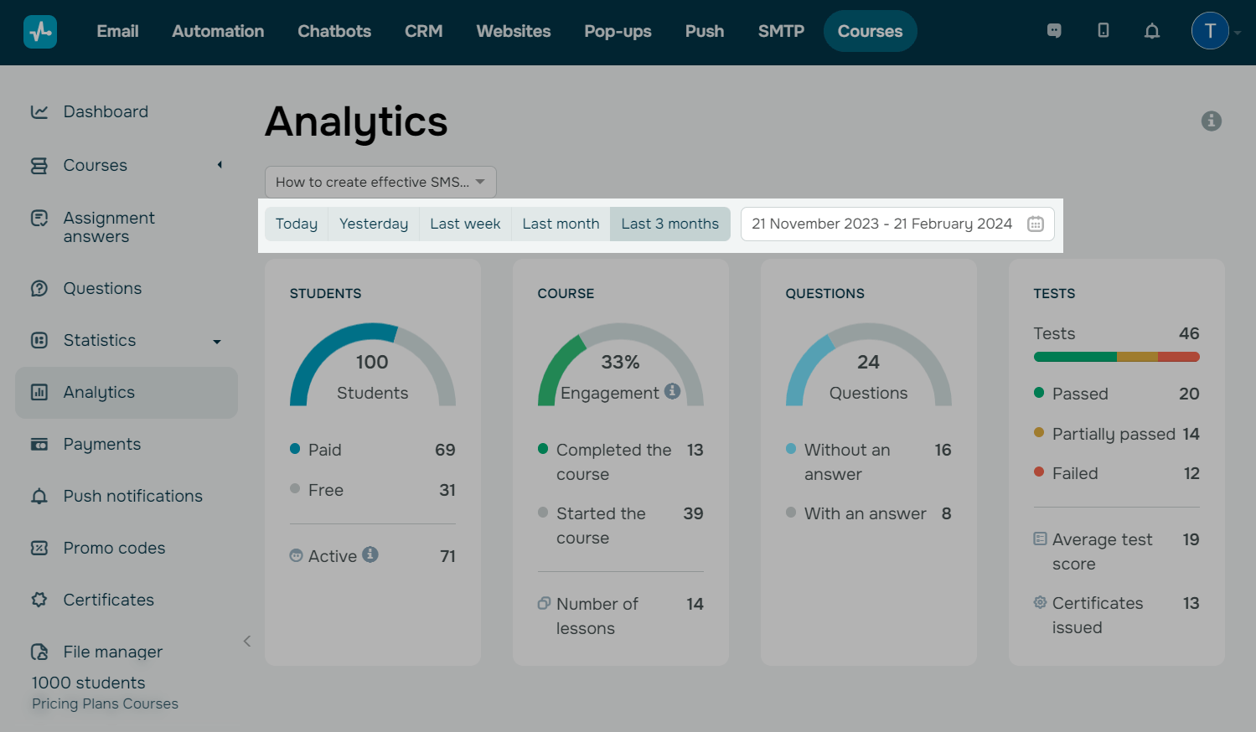The image size is (1256, 732).
Task: Click the info icon beside Analytics title
Action: (x=1211, y=121)
